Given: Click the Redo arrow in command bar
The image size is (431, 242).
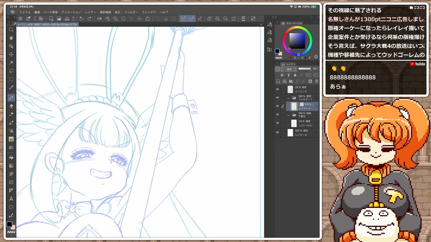Looking at the screenshot, I should 89,18.
